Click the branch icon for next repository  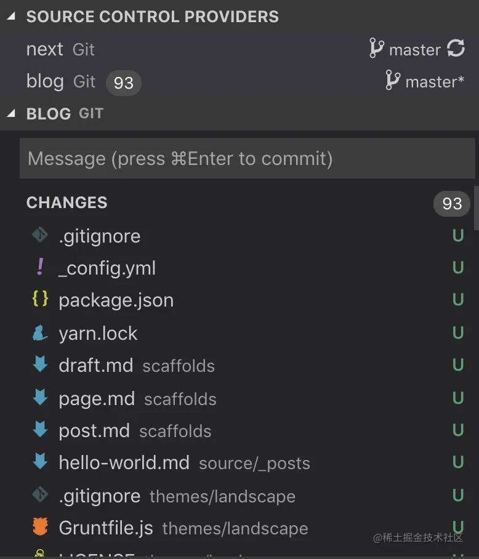click(376, 48)
